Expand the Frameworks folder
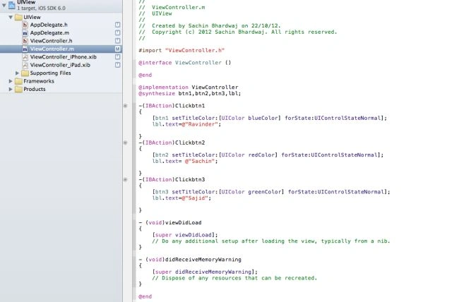This screenshot has width=459, height=302. click(x=11, y=81)
